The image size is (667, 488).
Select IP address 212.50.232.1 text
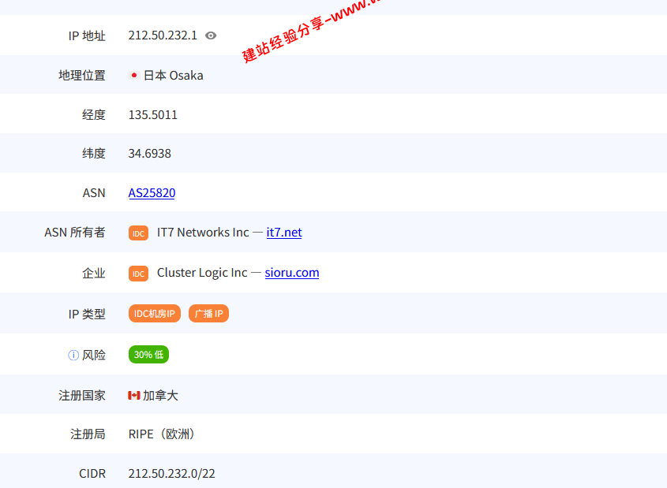[163, 35]
